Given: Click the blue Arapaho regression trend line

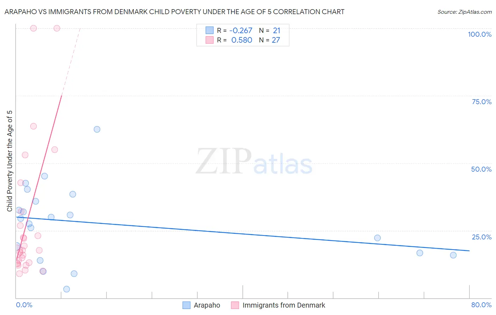Looking at the screenshot, I should click(x=243, y=234).
